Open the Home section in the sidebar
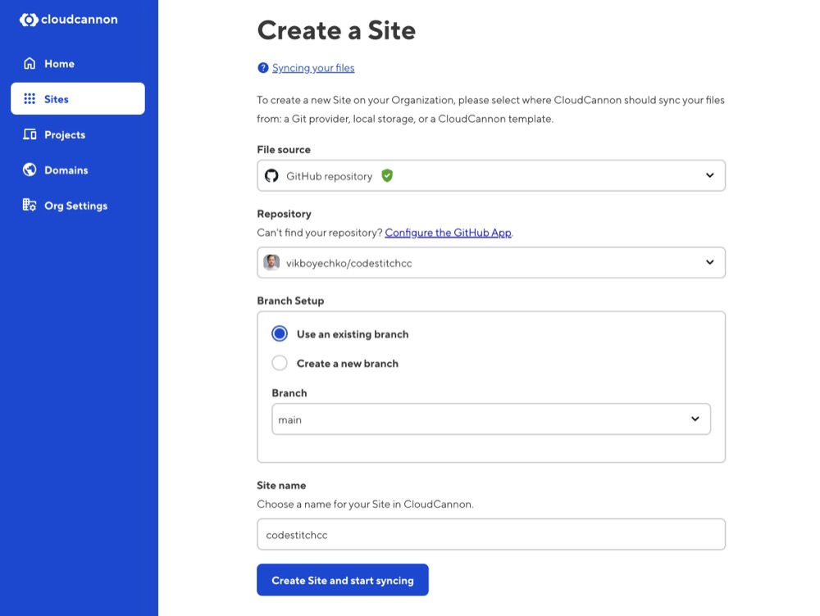The width and height of the screenshot is (820, 616). (x=59, y=63)
